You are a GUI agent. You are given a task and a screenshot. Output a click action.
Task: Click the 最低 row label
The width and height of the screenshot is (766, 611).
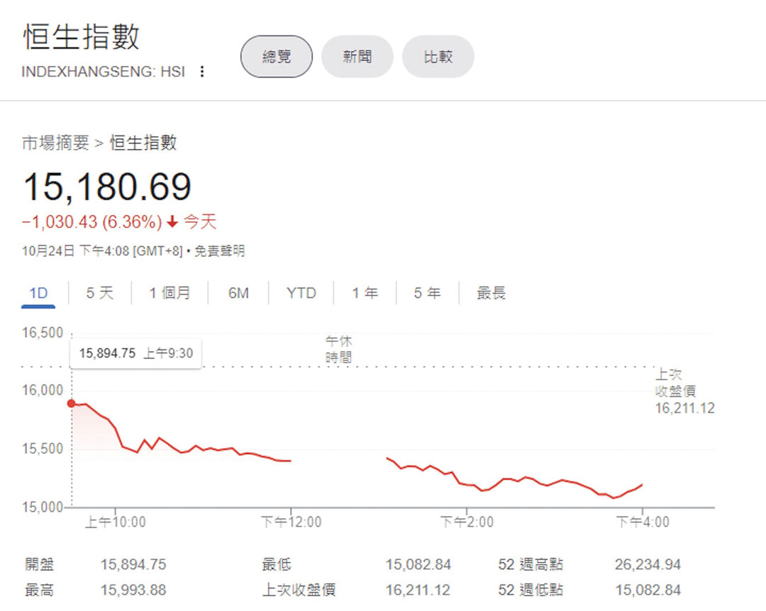pos(277,565)
